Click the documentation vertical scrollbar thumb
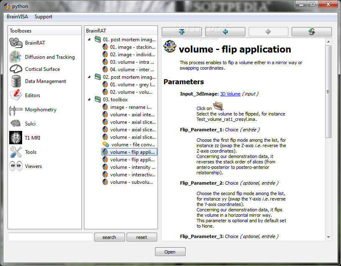The height and width of the screenshot is (266, 341). 328,92
